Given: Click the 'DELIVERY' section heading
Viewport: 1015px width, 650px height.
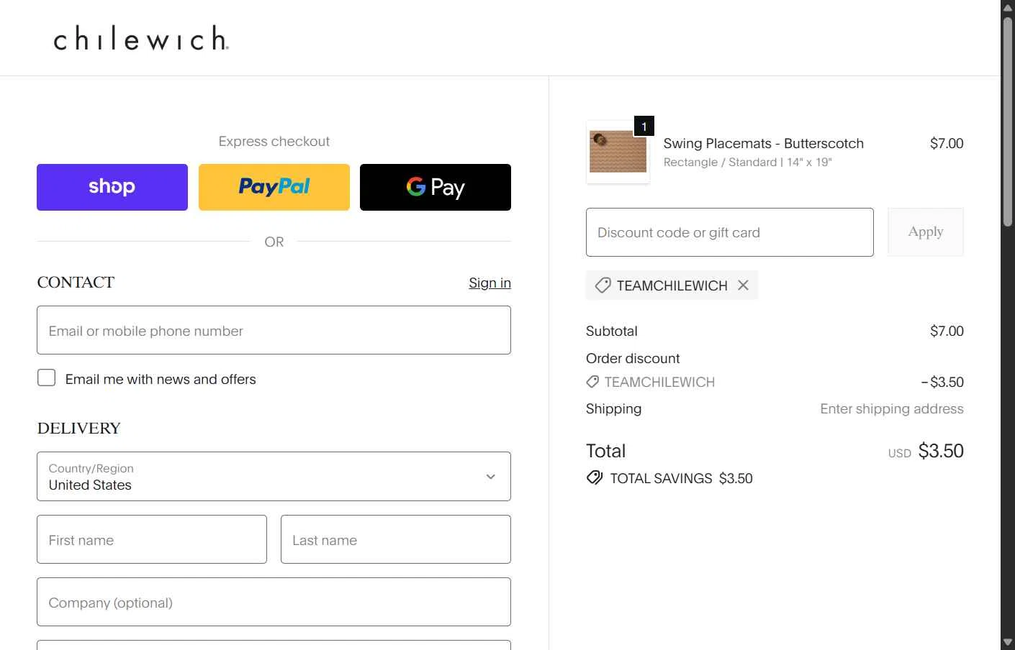Looking at the screenshot, I should [x=79, y=428].
